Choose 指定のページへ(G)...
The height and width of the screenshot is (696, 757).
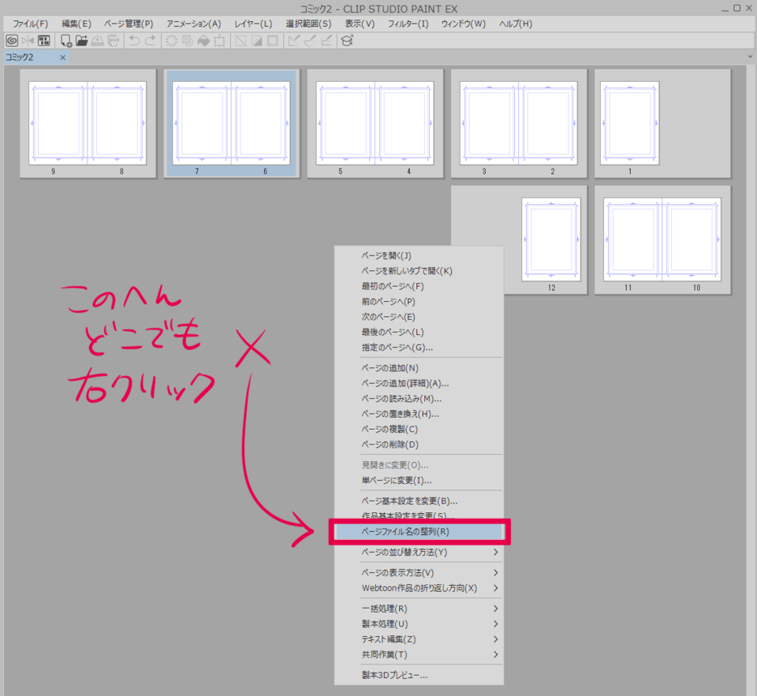click(419, 348)
